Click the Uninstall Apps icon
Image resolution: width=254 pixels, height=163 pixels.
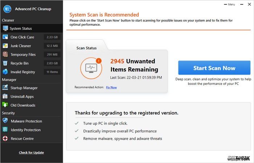5,96
